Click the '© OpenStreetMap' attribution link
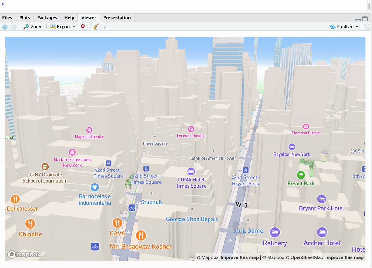The image size is (372, 268). (304, 257)
